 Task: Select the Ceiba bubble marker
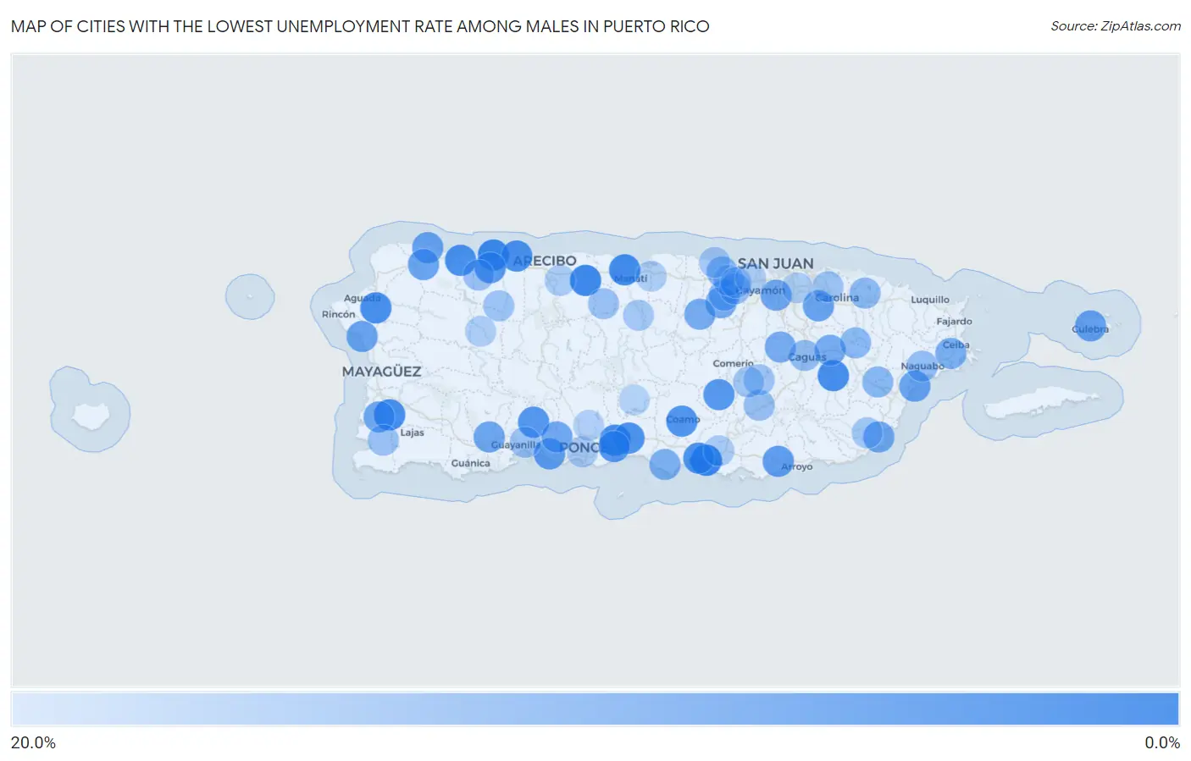(950, 352)
